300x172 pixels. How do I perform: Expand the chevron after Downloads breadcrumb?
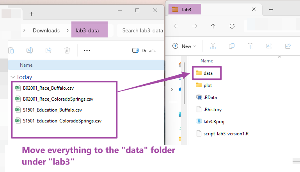tap(67, 30)
